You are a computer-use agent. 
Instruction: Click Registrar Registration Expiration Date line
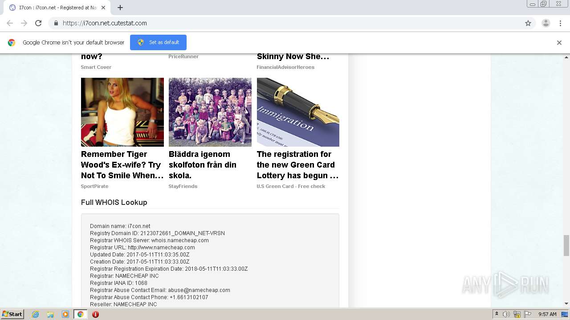pyautogui.click(x=169, y=269)
